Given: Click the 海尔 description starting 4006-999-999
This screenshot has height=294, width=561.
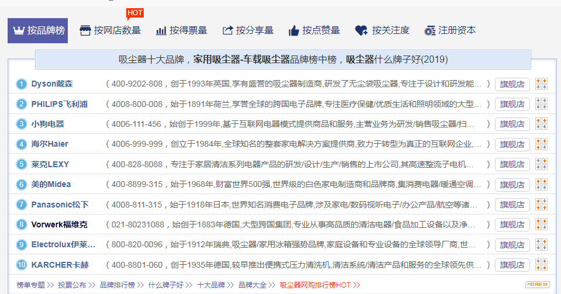Looking at the screenshot, I should click(x=298, y=144).
